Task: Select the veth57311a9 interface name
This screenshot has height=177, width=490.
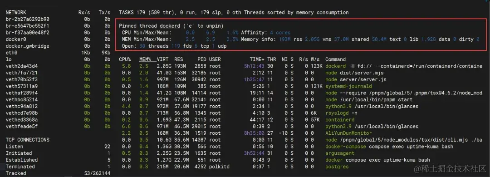Action: pos(22,86)
